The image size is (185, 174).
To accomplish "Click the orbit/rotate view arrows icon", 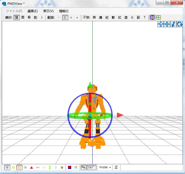I will point(161,24).
